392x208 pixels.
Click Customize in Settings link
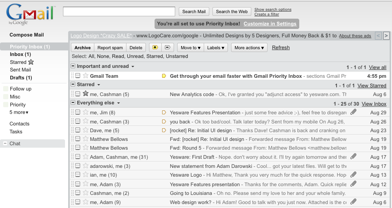270,24
